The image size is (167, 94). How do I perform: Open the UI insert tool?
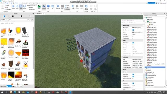(53, 7)
